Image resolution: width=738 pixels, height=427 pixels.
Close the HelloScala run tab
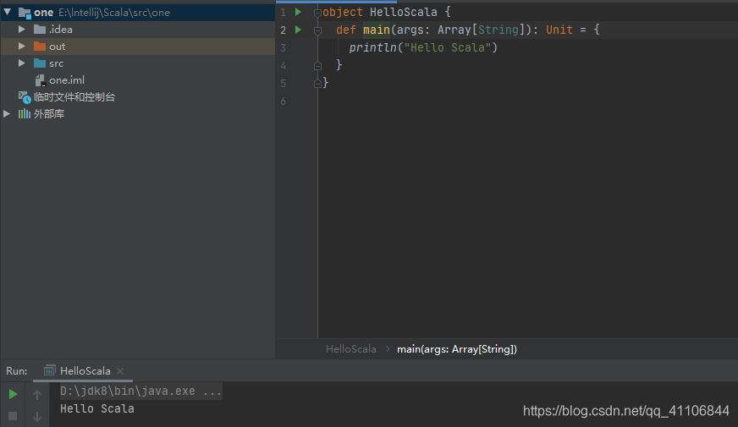[120, 371]
